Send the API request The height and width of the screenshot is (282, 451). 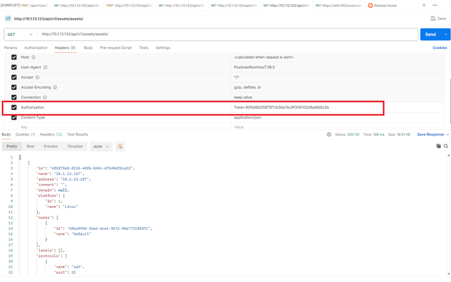(430, 34)
